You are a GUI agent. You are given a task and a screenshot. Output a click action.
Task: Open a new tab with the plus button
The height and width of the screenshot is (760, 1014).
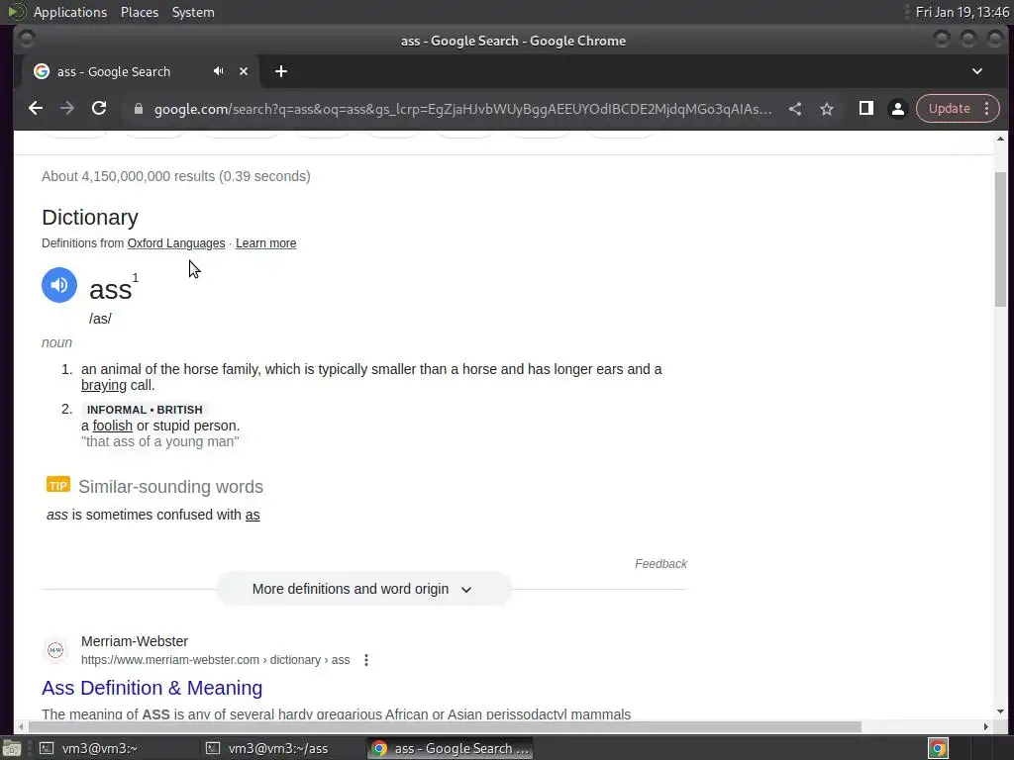(280, 71)
